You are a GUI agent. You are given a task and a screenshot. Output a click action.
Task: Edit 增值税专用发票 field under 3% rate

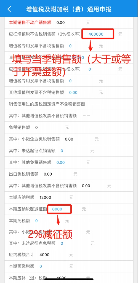point(70,46)
